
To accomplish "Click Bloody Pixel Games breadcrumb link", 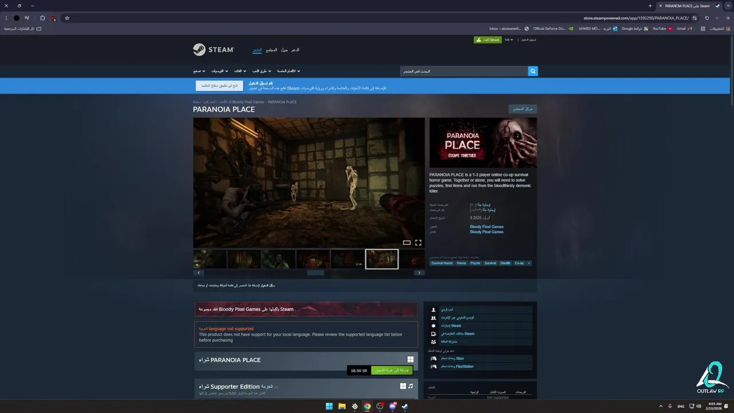I will point(248,102).
